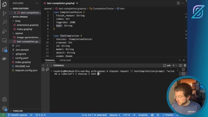This screenshot has width=208, height=117.
Task: Split the editor to the right
Action: 178,3
